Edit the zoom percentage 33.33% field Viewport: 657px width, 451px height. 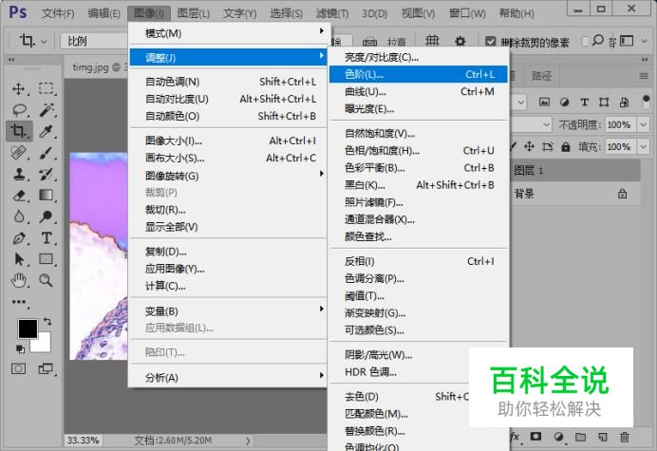click(84, 441)
